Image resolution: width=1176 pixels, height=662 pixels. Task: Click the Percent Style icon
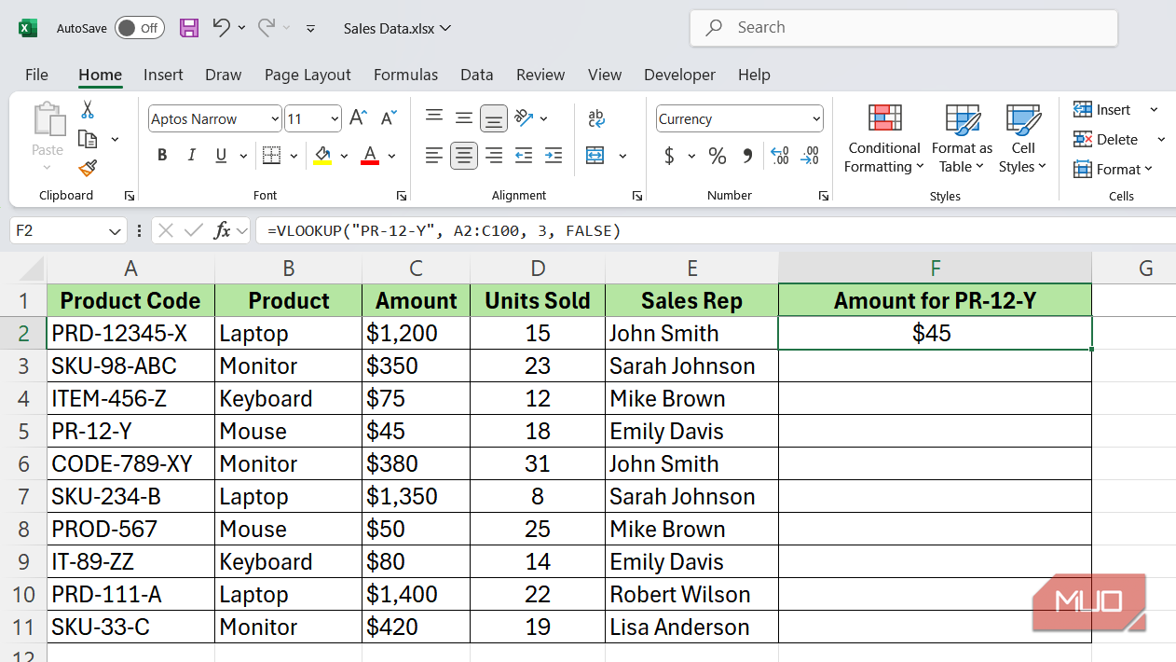pyautogui.click(x=718, y=156)
